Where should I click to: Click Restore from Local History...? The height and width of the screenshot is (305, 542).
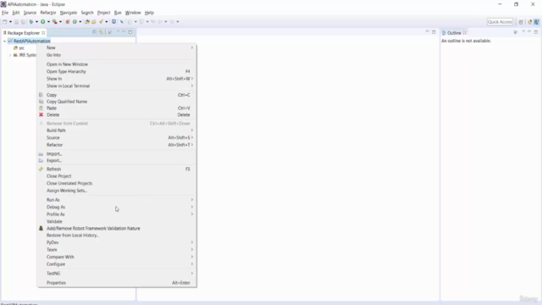click(x=117, y=236)
